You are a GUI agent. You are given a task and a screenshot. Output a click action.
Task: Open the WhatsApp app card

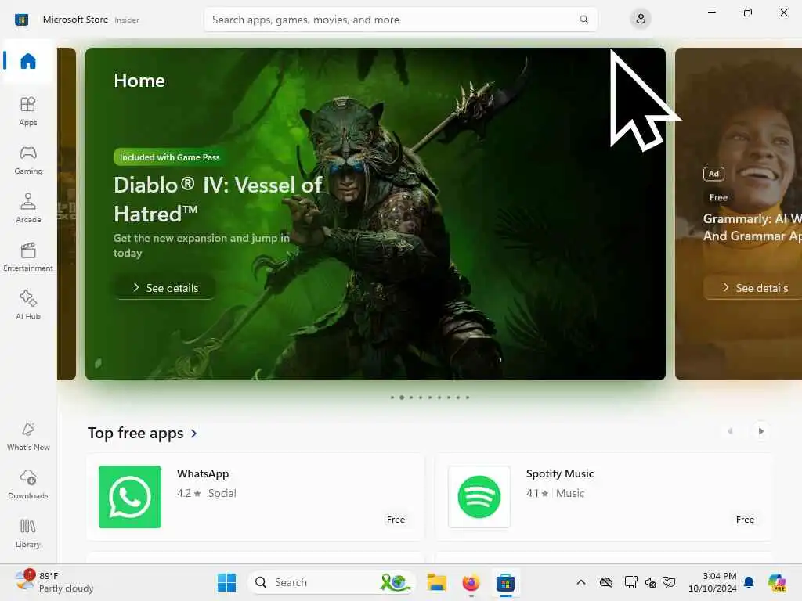coord(255,497)
